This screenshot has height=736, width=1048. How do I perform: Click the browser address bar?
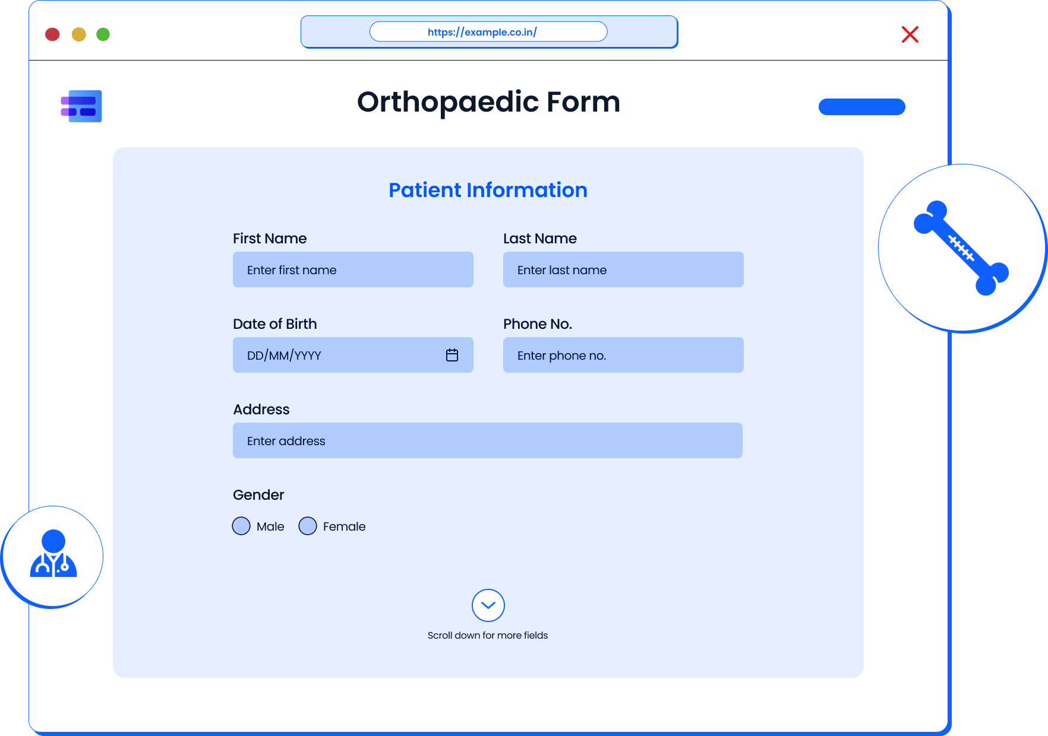coord(488,31)
